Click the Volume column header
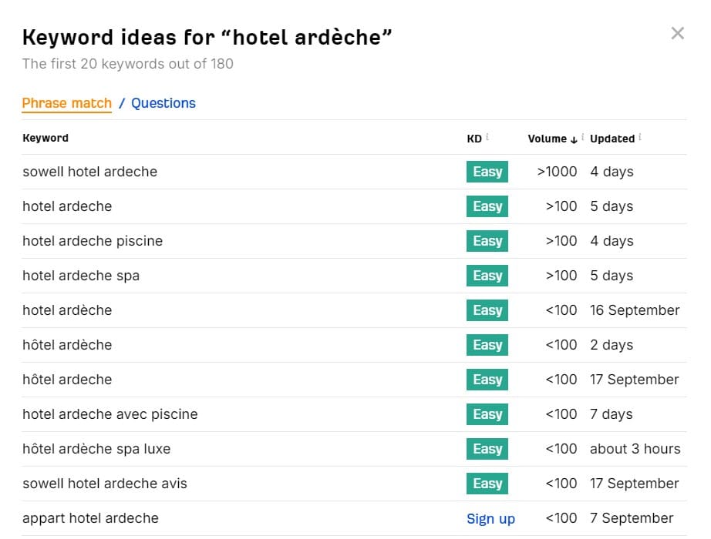This screenshot has height=539, width=711. click(x=547, y=139)
